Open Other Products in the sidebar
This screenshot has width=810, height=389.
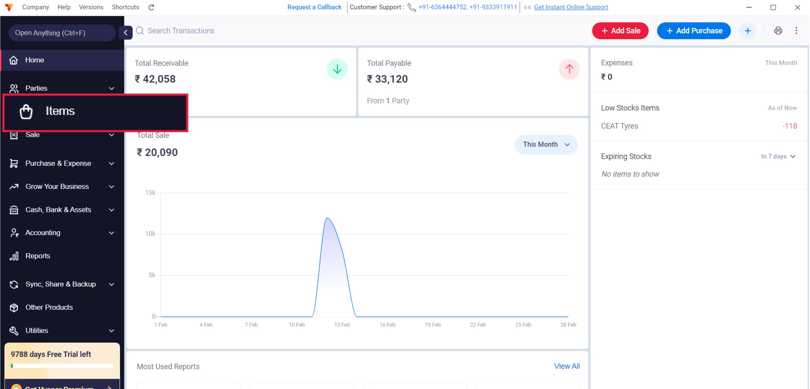click(x=49, y=307)
